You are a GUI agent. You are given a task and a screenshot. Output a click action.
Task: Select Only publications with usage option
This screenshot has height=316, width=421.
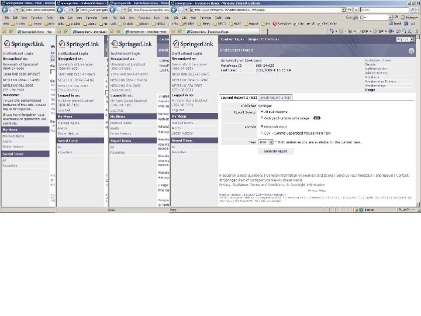262,118
